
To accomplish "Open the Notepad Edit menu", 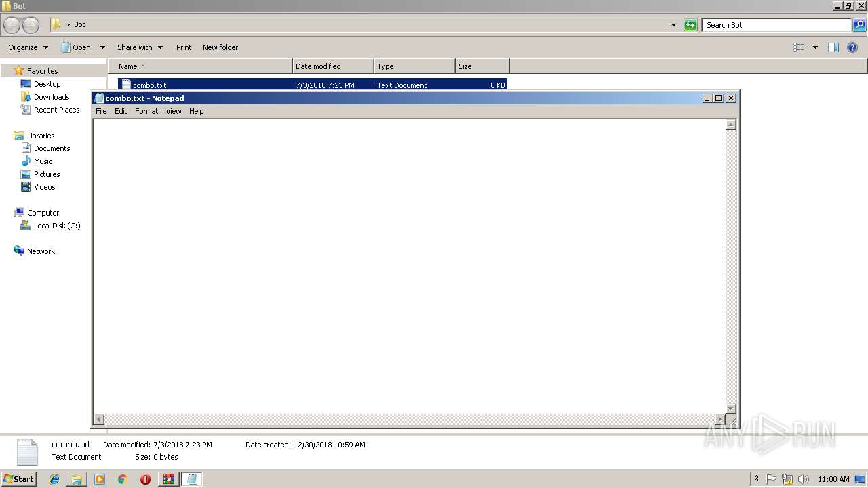I will click(121, 111).
